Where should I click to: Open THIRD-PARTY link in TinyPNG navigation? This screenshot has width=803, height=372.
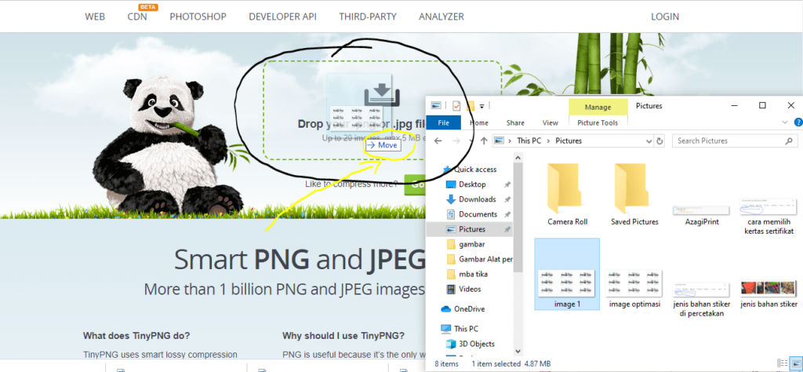(x=368, y=16)
